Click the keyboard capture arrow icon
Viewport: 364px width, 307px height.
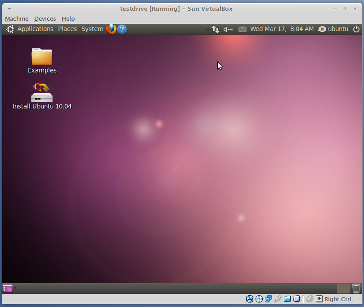click(x=319, y=299)
